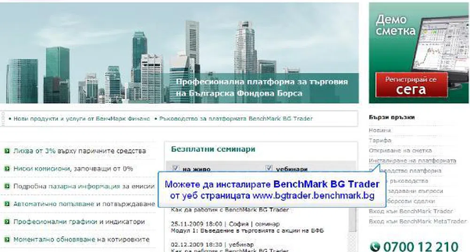470x252 pixels.
Task: Click 'Демо сметка' banner title text
Action: click(395, 25)
